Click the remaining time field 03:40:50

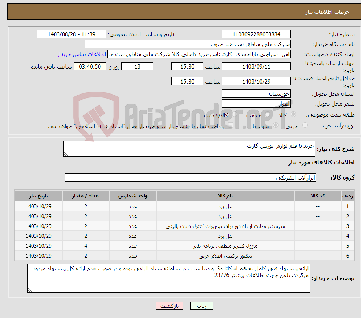point(90,67)
